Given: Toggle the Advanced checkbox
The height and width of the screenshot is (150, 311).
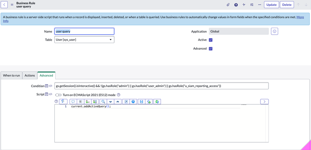Looking at the screenshot, I should click(211, 48).
